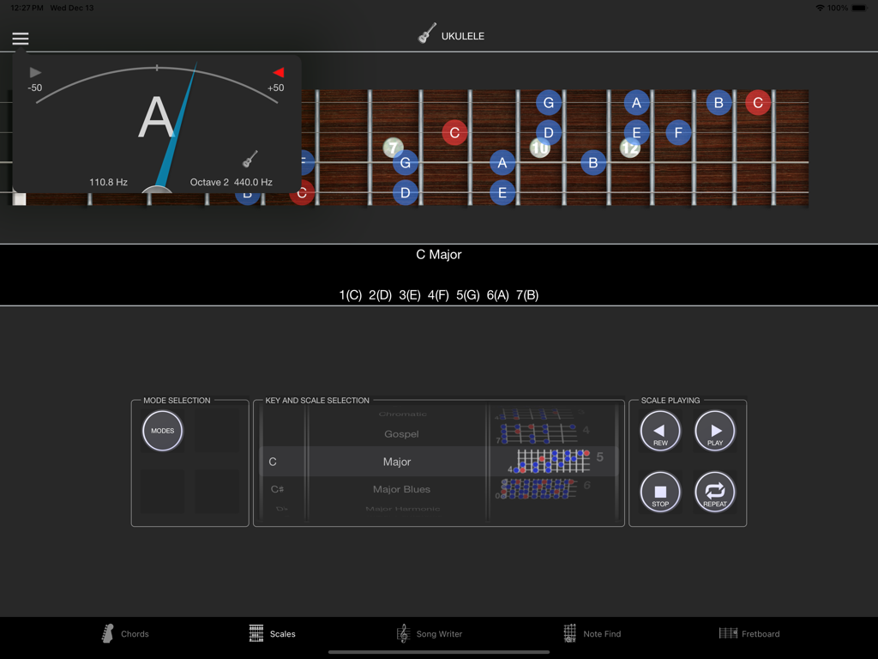The image size is (878, 659).
Task: Open Song Writer using its treble clef icon
Action: (x=403, y=633)
